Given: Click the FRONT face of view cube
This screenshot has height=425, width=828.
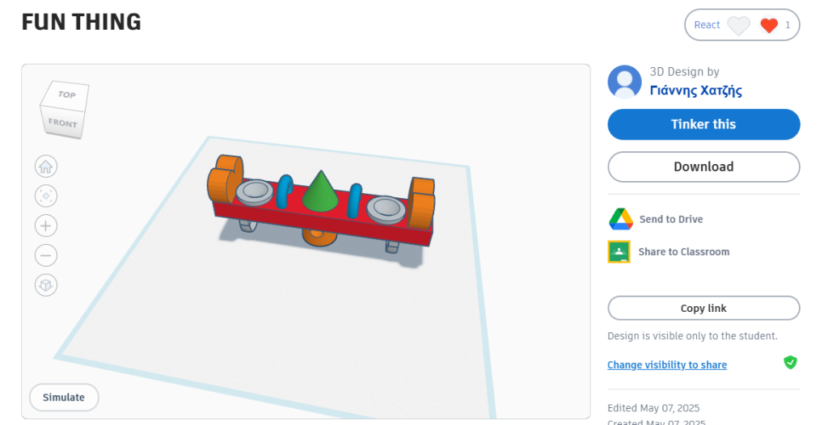Looking at the screenshot, I should coord(62,123).
